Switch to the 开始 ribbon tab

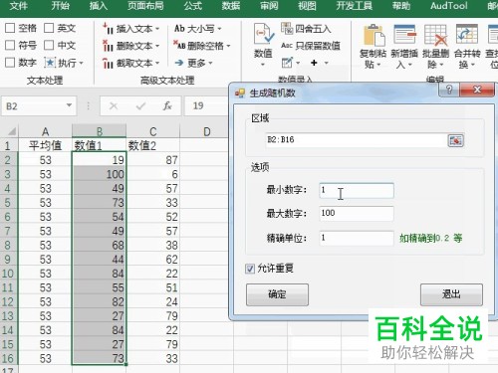pyautogui.click(x=60, y=6)
